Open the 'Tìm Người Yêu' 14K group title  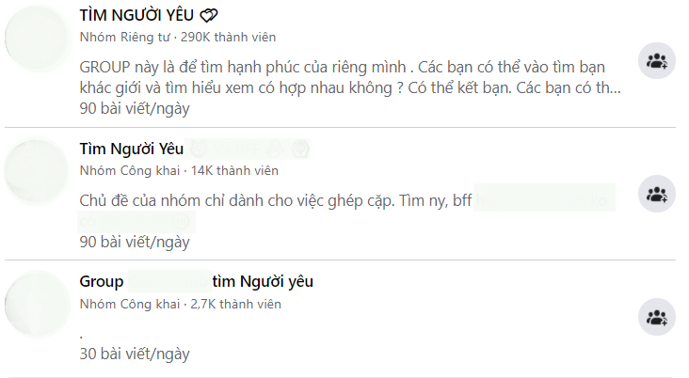point(131,150)
